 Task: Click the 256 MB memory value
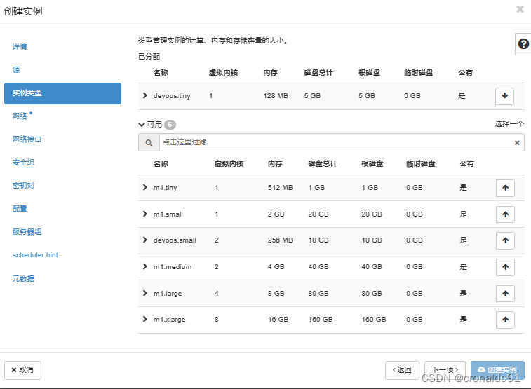pos(280,240)
